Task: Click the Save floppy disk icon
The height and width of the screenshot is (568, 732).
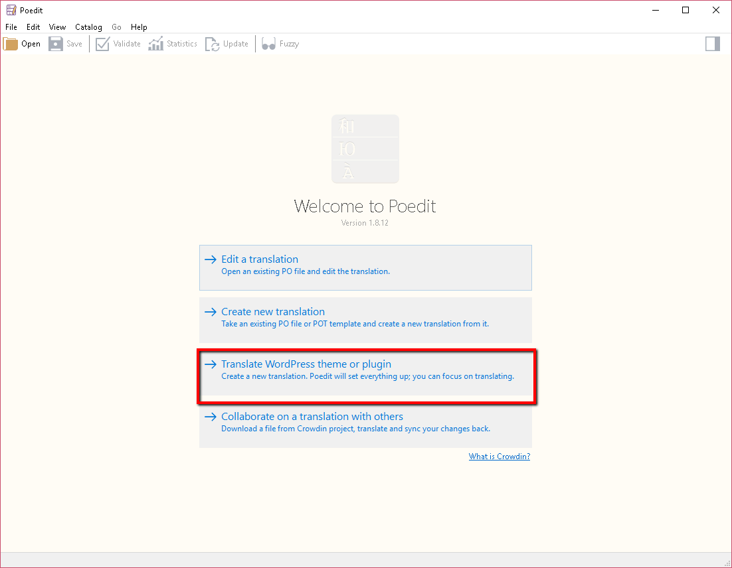Action: tap(56, 44)
